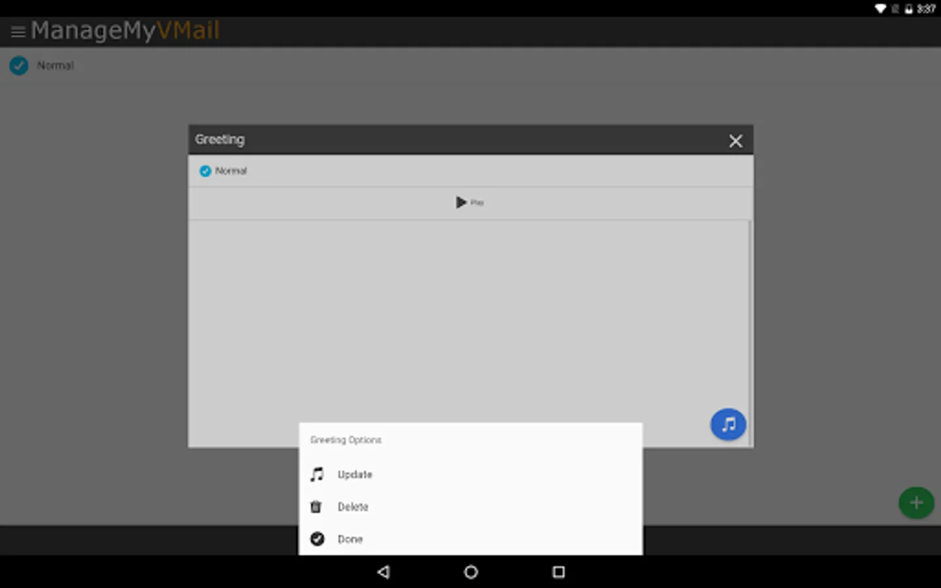Choose Done in Greeting Options
This screenshot has height=588, width=941.
[470, 539]
